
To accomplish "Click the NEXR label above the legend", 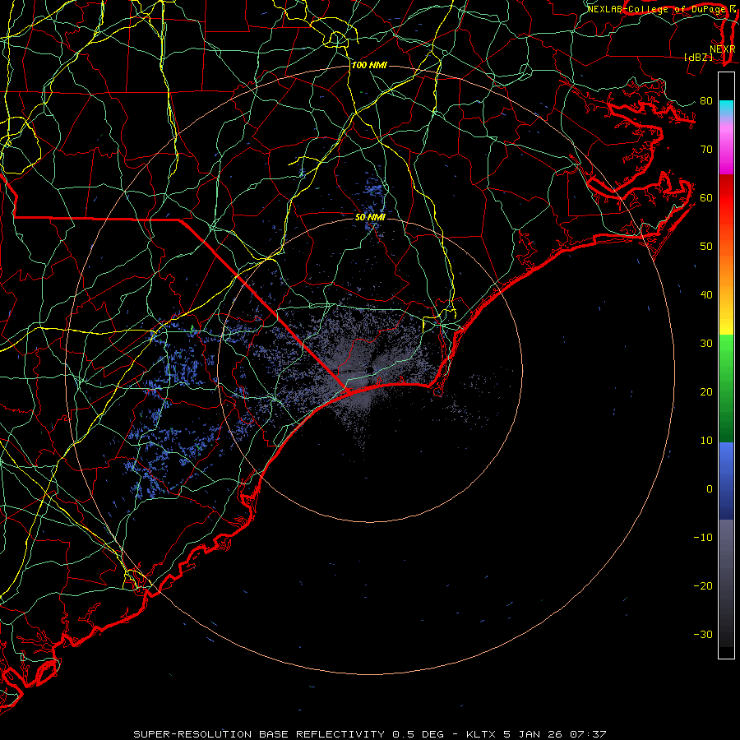I will coord(722,49).
